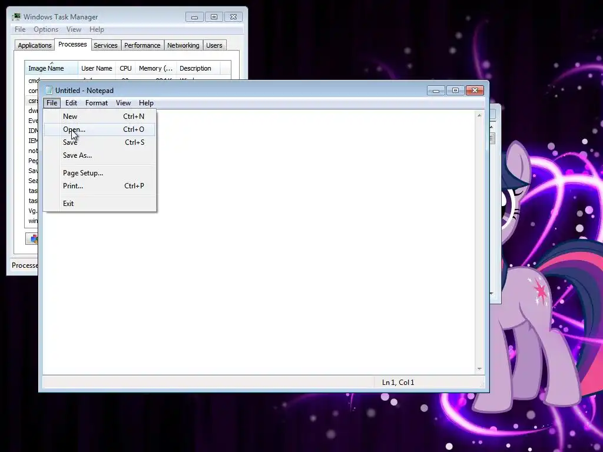
Task: Open Task Manager File menu
Action: coord(20,29)
